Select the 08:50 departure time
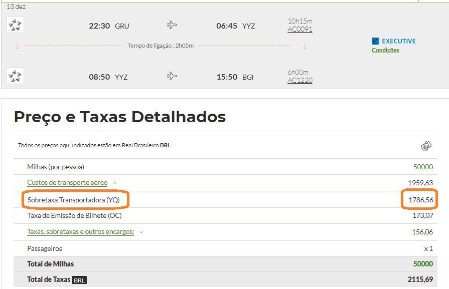 [99, 77]
